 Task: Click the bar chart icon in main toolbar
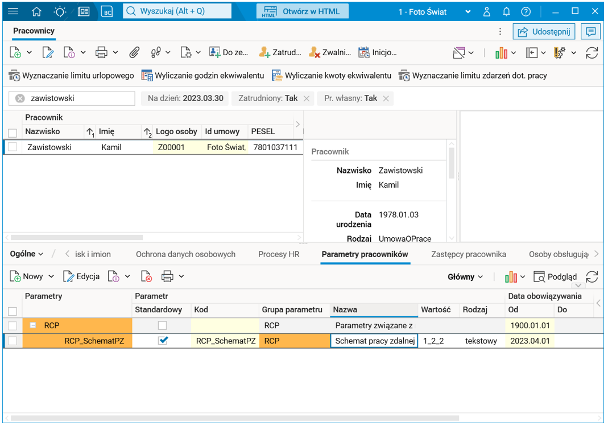coord(501,52)
